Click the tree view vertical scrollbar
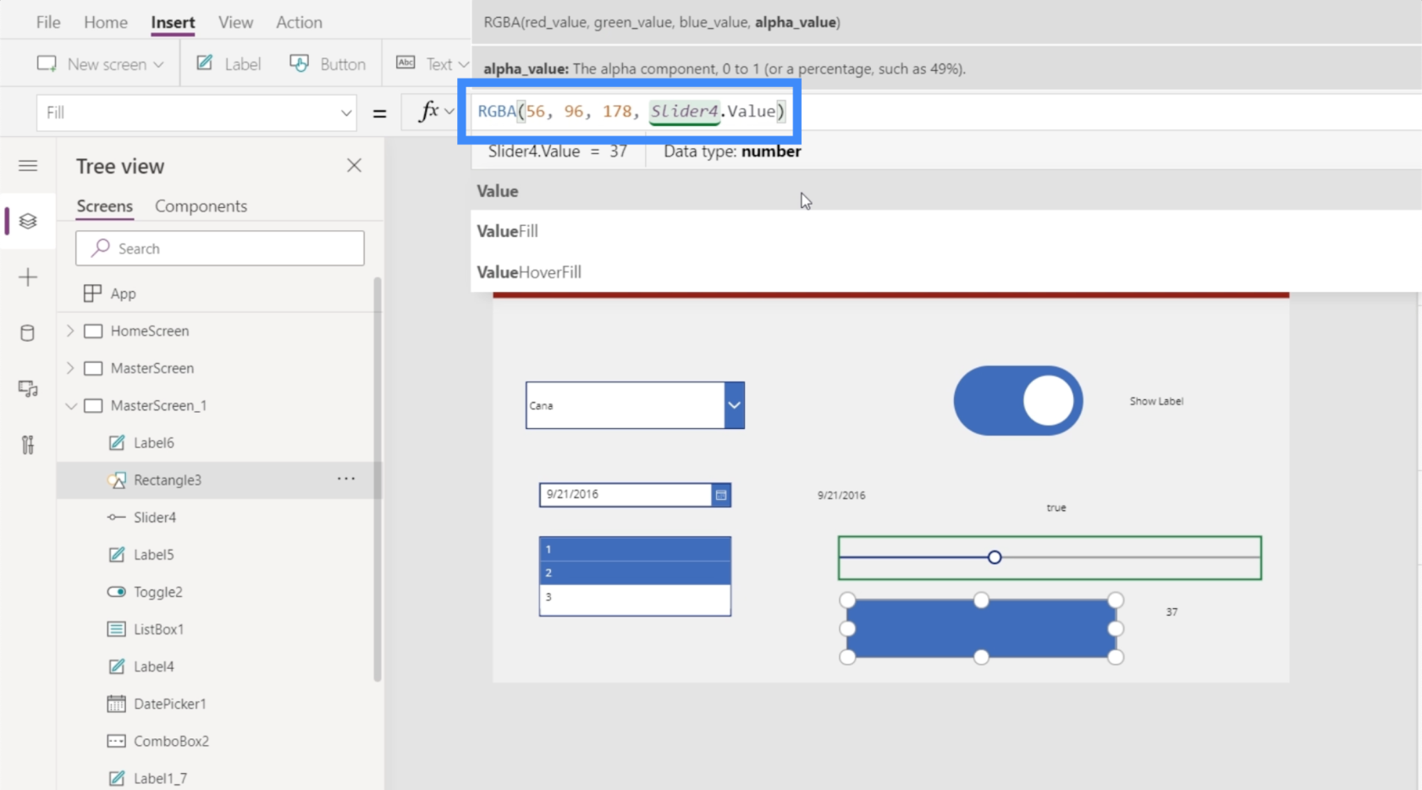The height and width of the screenshot is (790, 1422). [377, 479]
